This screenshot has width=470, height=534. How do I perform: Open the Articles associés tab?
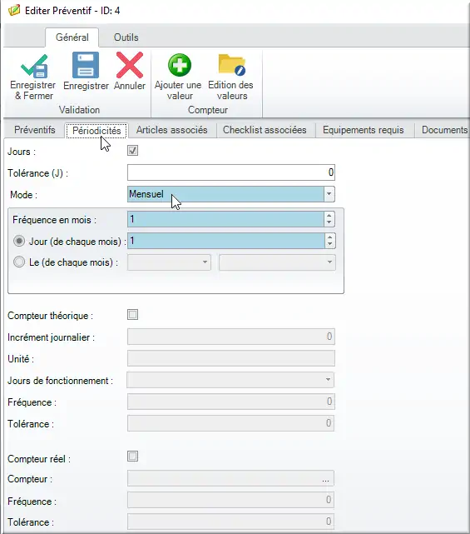click(x=171, y=130)
